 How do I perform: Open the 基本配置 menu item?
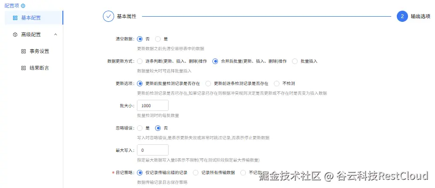(34, 18)
